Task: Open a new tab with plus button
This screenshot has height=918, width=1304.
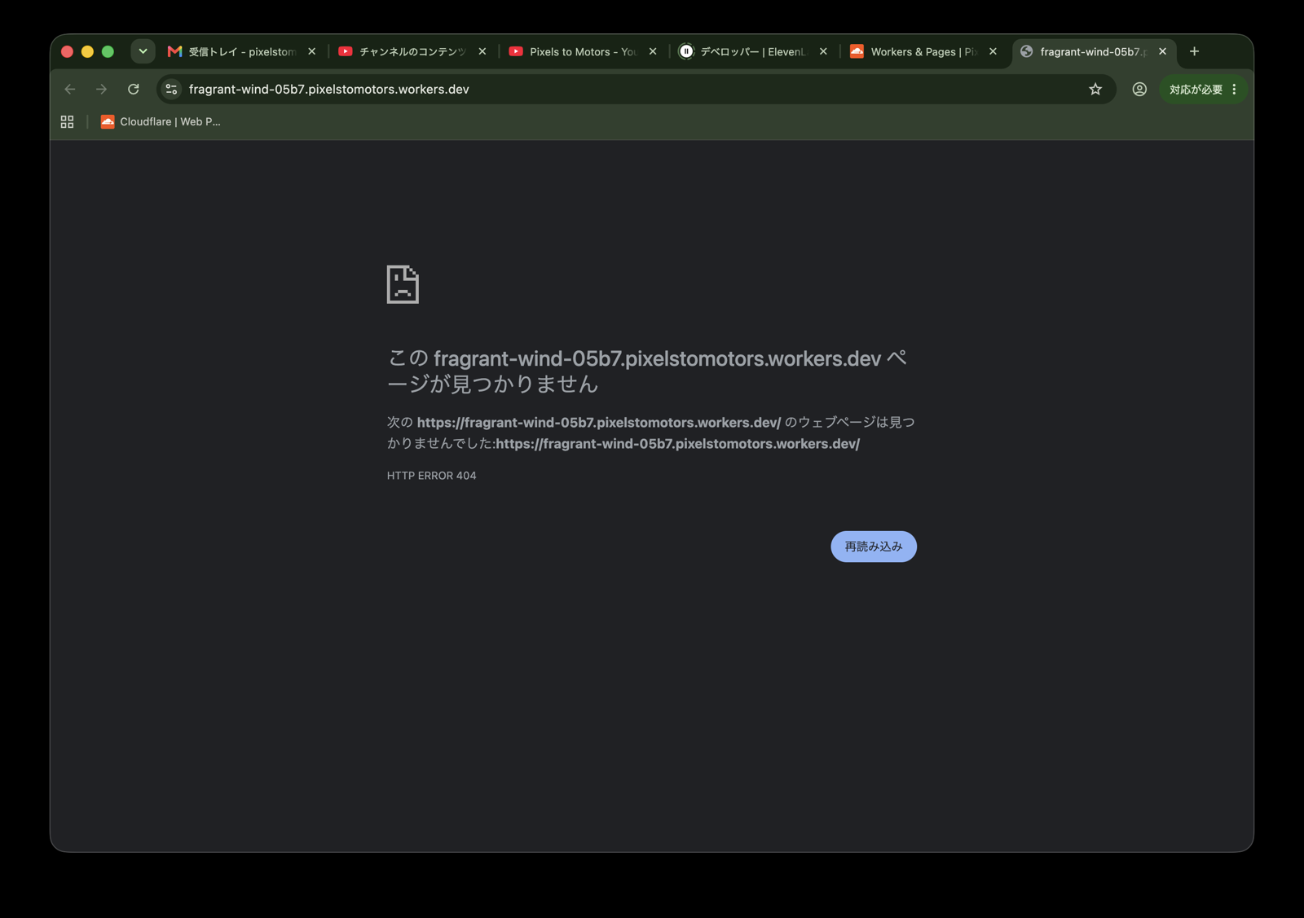Action: point(1194,51)
